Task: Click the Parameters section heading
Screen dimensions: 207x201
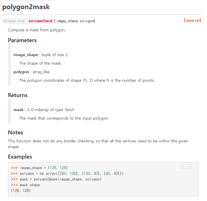Action: pos(22,40)
